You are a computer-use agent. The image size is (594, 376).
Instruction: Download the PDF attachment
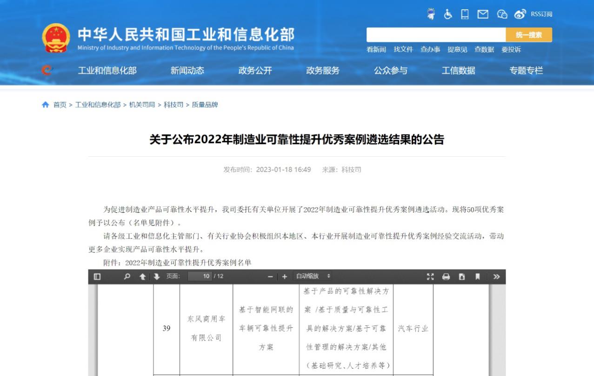point(462,277)
